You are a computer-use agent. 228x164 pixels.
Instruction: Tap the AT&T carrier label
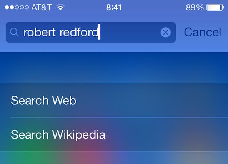(42, 7)
